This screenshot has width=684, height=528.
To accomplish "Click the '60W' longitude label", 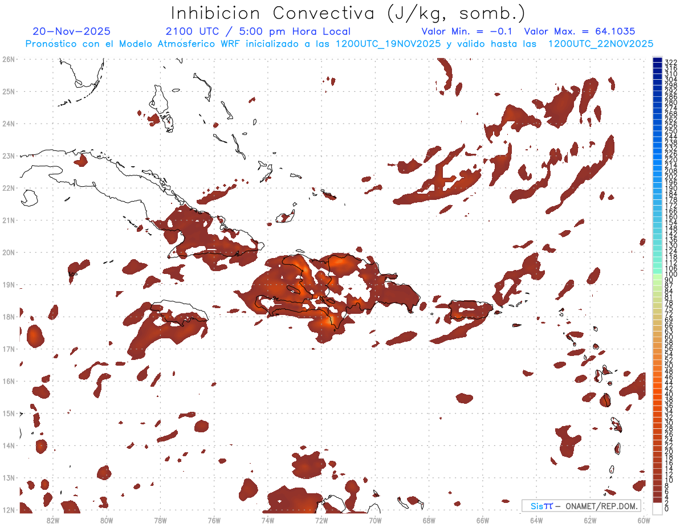I will 644,519.
